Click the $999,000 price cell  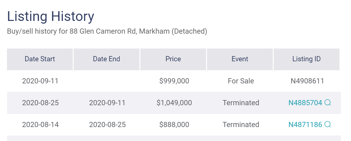174,81
